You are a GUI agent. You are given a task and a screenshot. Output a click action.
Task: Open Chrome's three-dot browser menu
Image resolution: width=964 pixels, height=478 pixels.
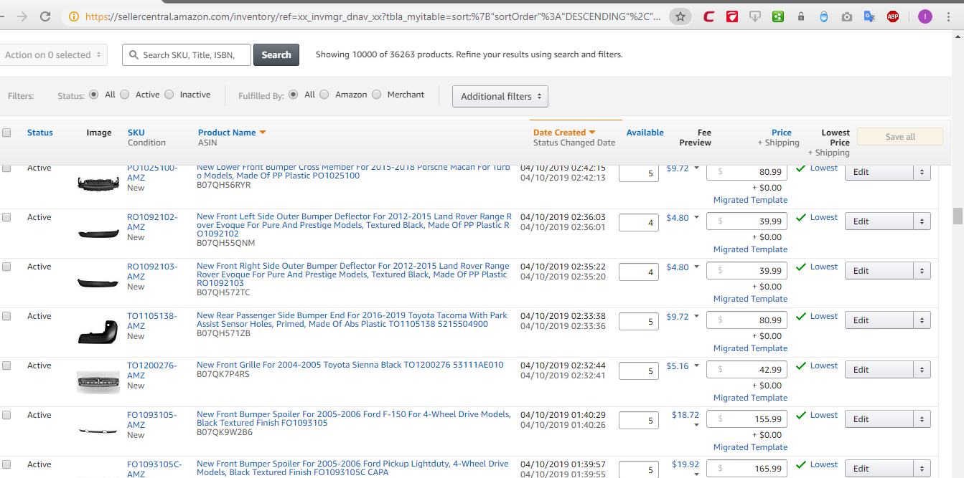pyautogui.click(x=947, y=16)
